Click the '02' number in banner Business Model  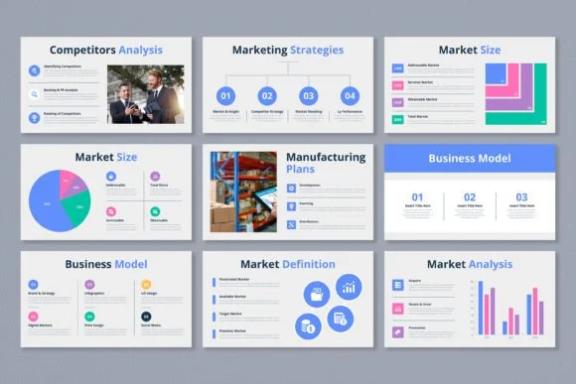pos(470,197)
